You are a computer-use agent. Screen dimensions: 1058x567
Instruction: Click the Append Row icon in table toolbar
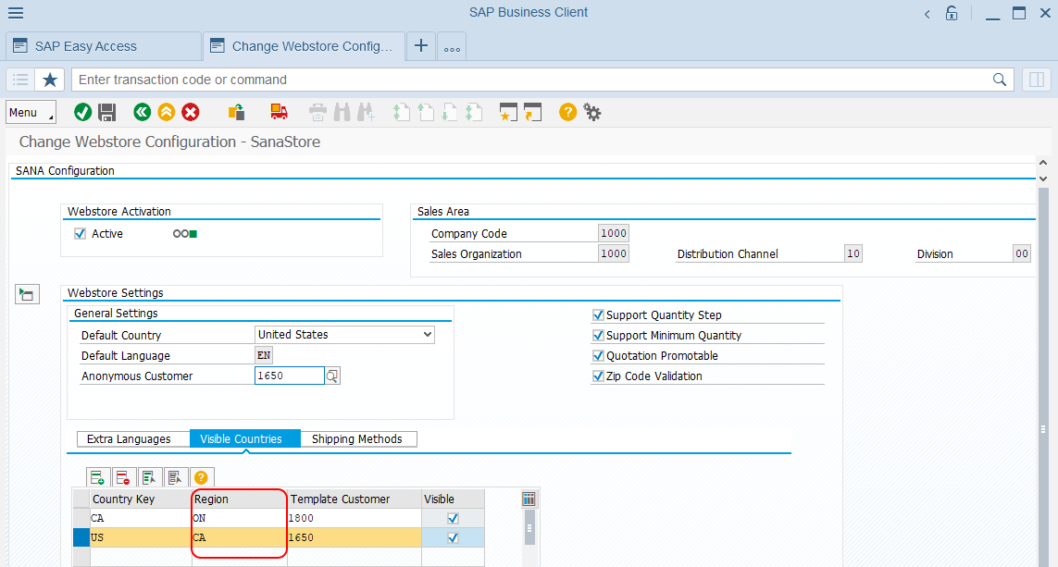pos(98,478)
